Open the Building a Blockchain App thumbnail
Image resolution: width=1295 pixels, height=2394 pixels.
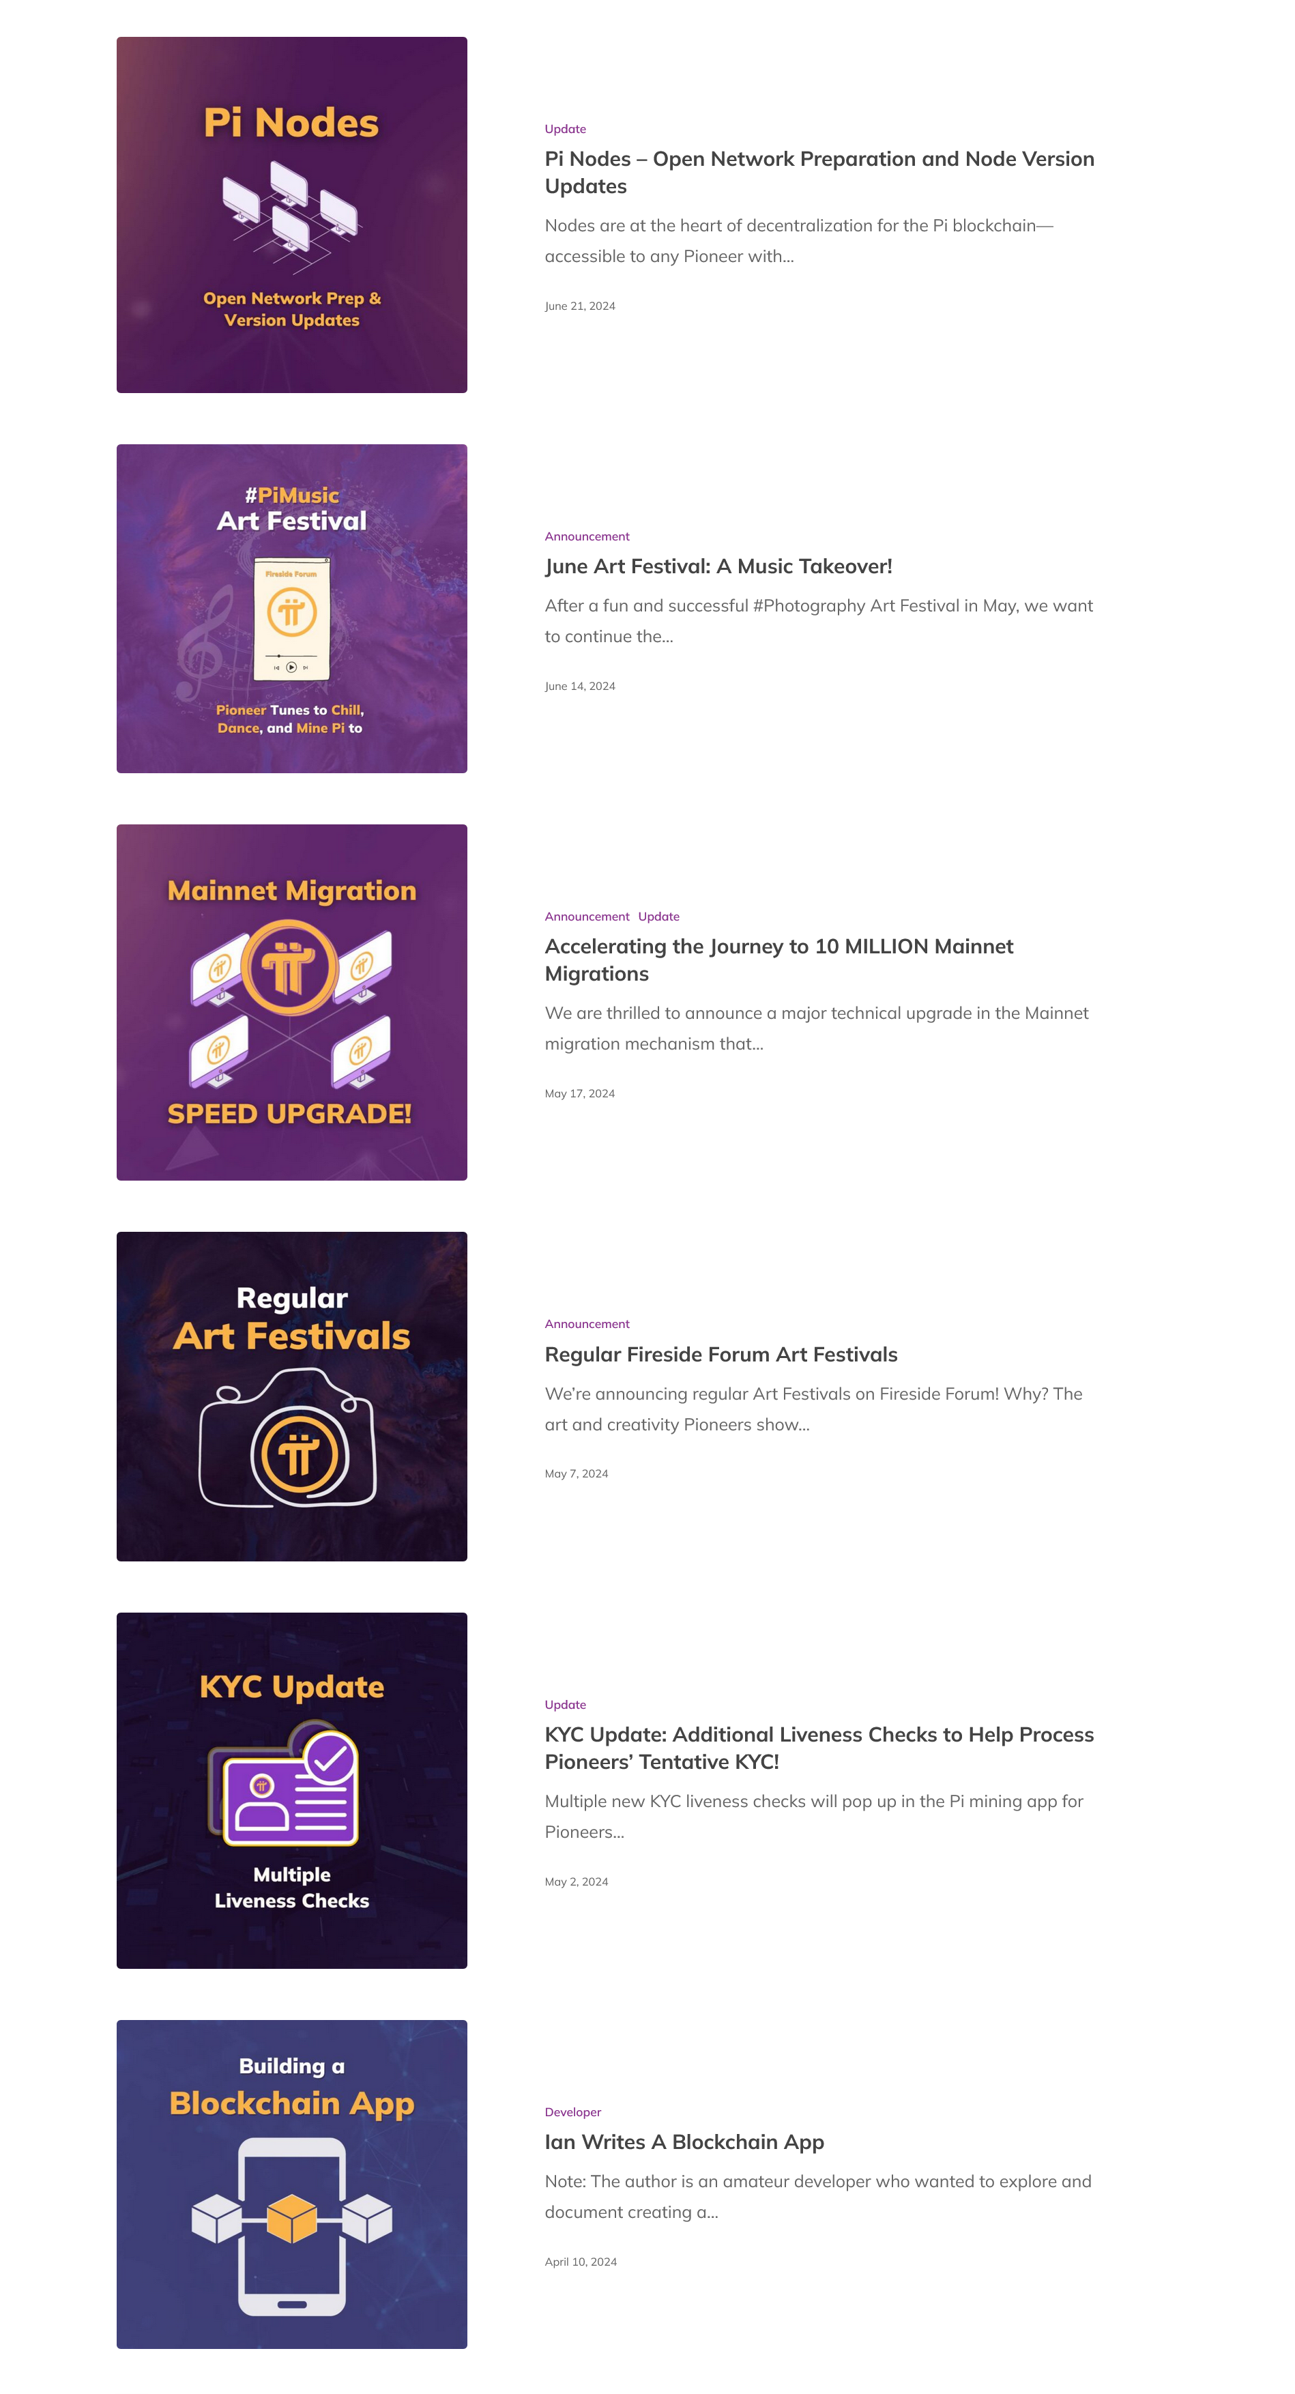tap(292, 2184)
